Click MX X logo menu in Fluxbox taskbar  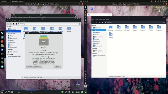click(x=2, y=92)
